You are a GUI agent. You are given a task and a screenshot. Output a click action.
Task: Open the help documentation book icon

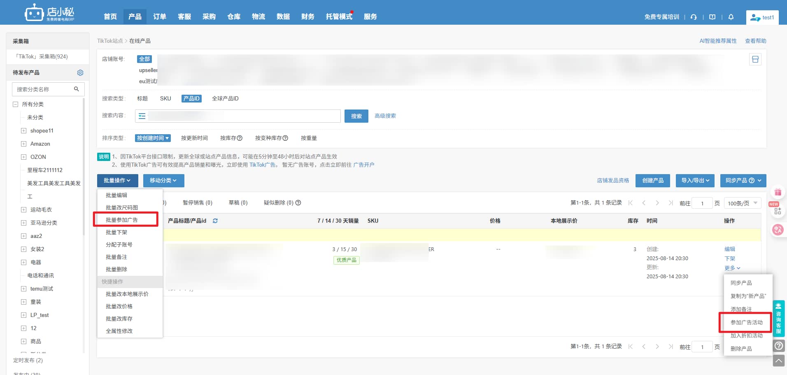[x=712, y=17]
